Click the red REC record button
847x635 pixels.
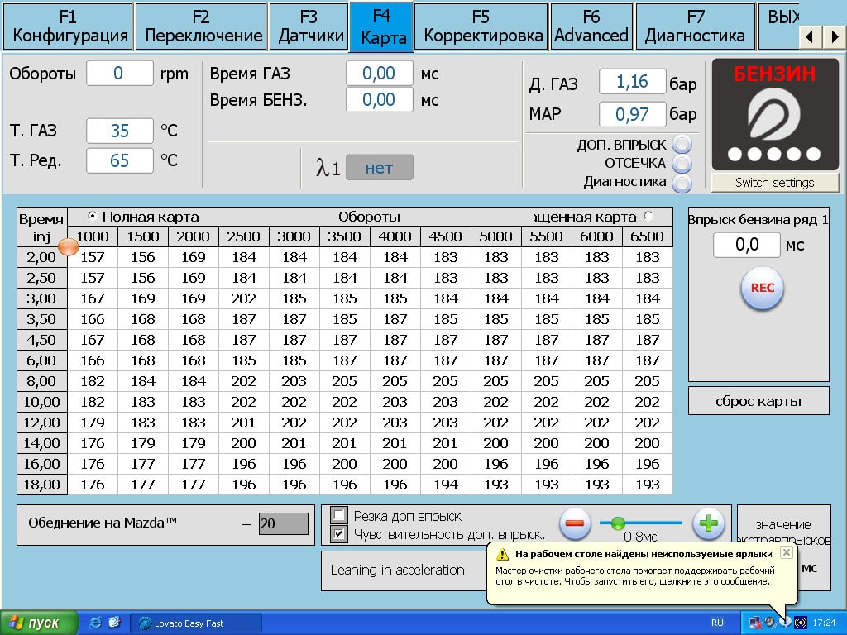(x=762, y=289)
